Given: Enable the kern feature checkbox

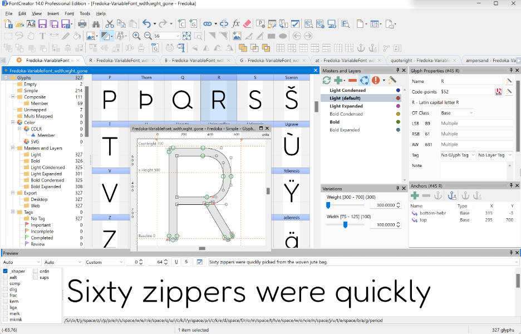Looking at the screenshot, I should (6, 302).
